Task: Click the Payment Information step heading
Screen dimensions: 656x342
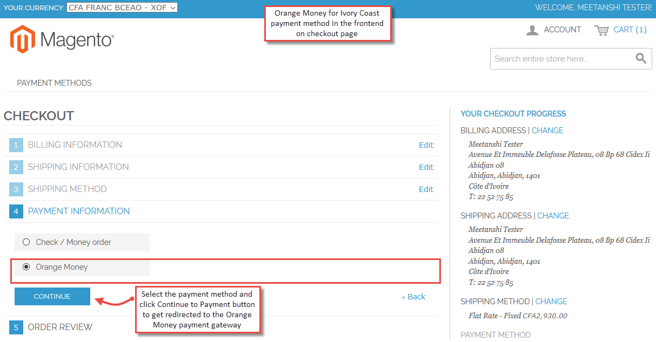Action: tap(79, 211)
